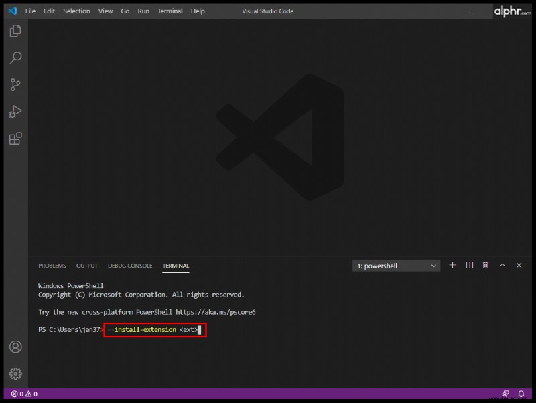This screenshot has width=536, height=403.
Task: Open the File menu
Action: click(x=30, y=11)
